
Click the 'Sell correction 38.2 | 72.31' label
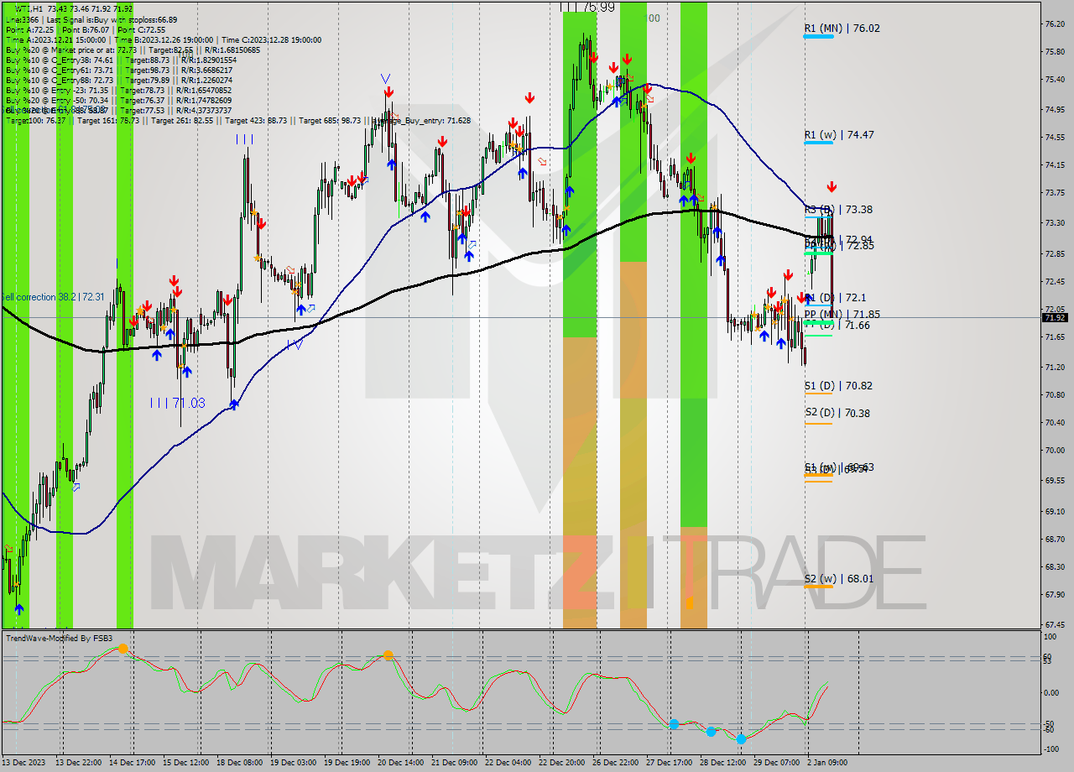click(x=52, y=297)
